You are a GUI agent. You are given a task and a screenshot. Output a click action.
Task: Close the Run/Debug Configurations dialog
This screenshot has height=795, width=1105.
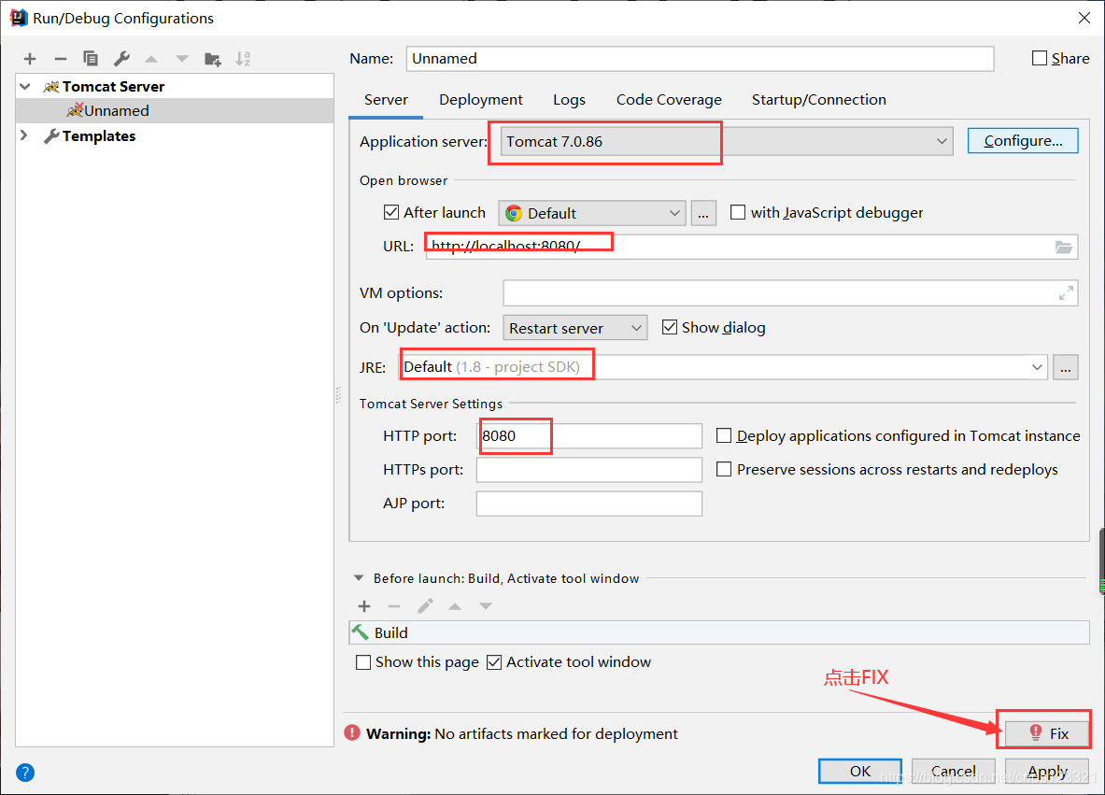(1084, 18)
